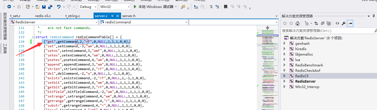Click the save all icon
Viewport: 377px width, 110px height.
coord(50,7)
